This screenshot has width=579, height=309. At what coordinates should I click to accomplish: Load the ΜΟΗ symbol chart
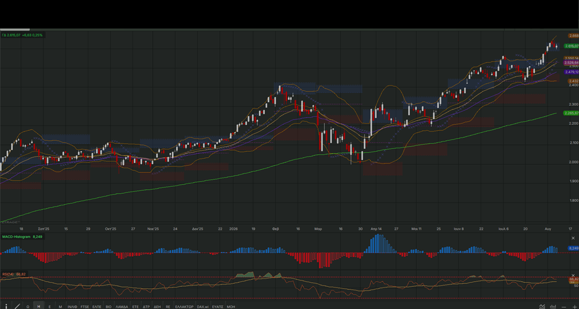click(x=231, y=307)
